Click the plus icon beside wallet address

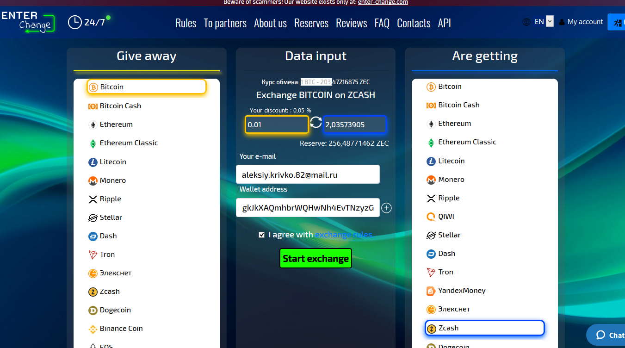pyautogui.click(x=386, y=208)
